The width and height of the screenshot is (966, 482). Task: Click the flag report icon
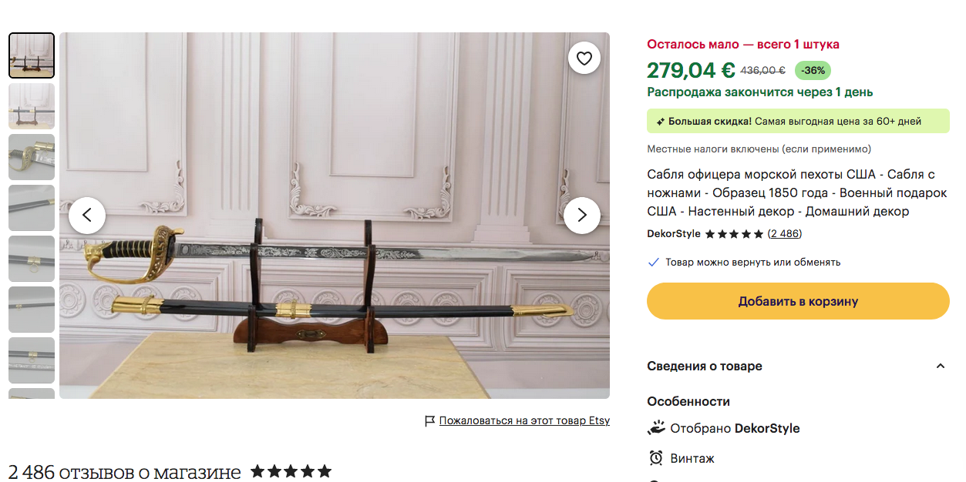(x=430, y=421)
